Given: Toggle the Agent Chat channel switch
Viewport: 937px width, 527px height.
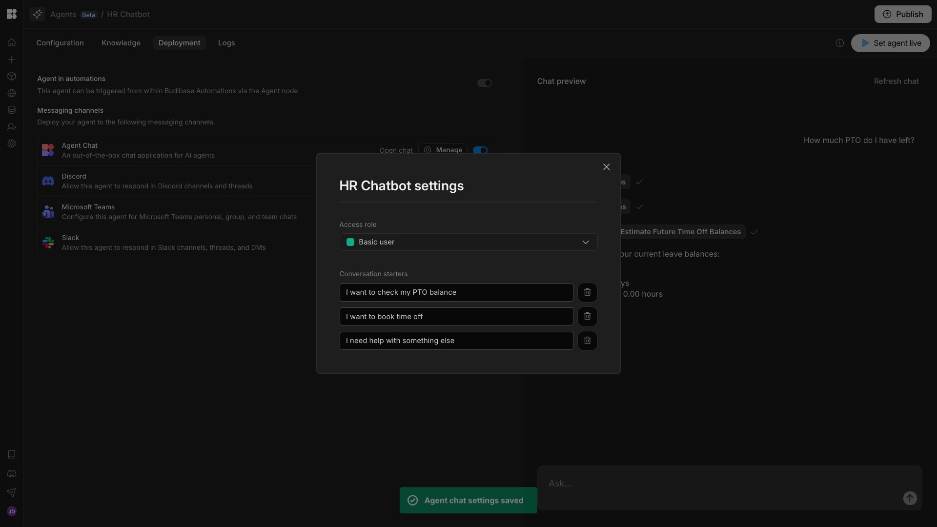Looking at the screenshot, I should tap(480, 150).
